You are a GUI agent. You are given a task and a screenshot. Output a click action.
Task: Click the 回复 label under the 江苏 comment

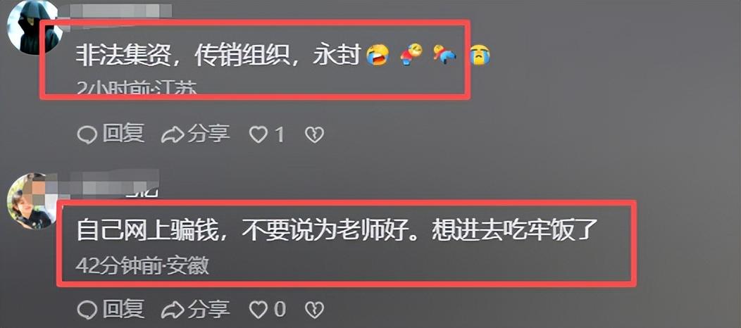[123, 135]
